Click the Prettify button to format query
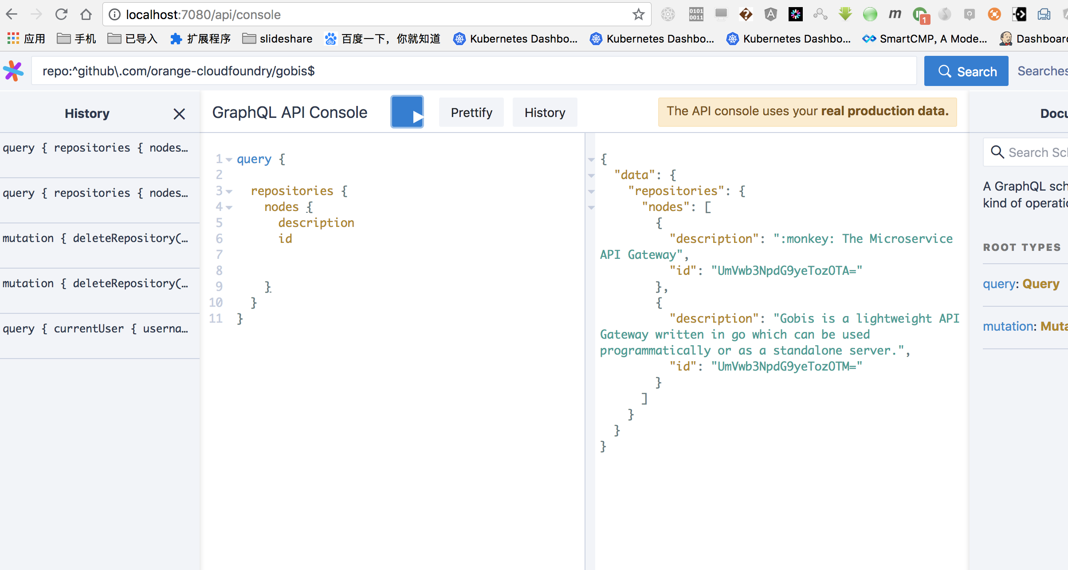 pyautogui.click(x=471, y=112)
